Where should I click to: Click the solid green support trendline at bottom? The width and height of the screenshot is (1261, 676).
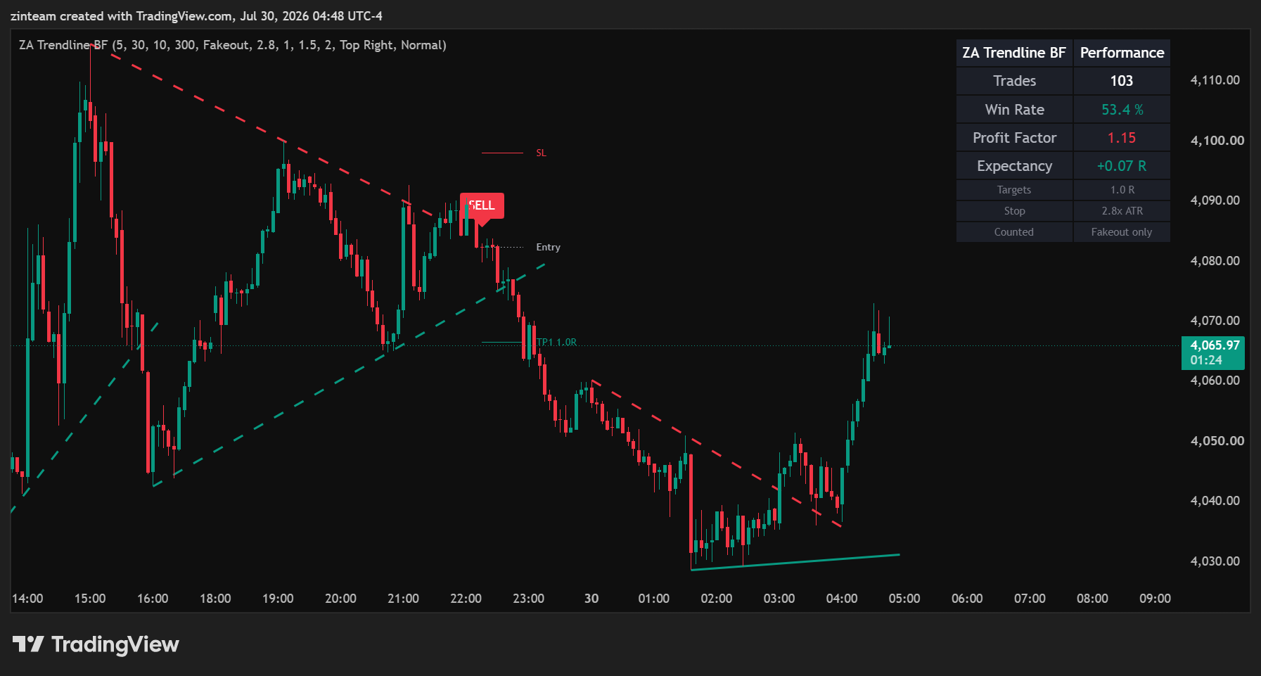click(795, 562)
